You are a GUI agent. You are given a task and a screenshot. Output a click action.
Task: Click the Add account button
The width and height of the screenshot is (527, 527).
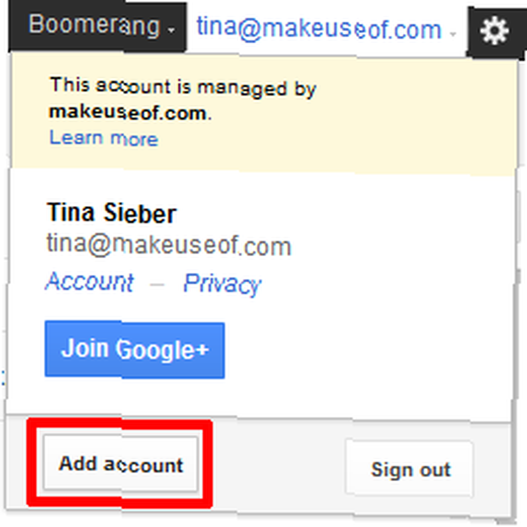[121, 464]
